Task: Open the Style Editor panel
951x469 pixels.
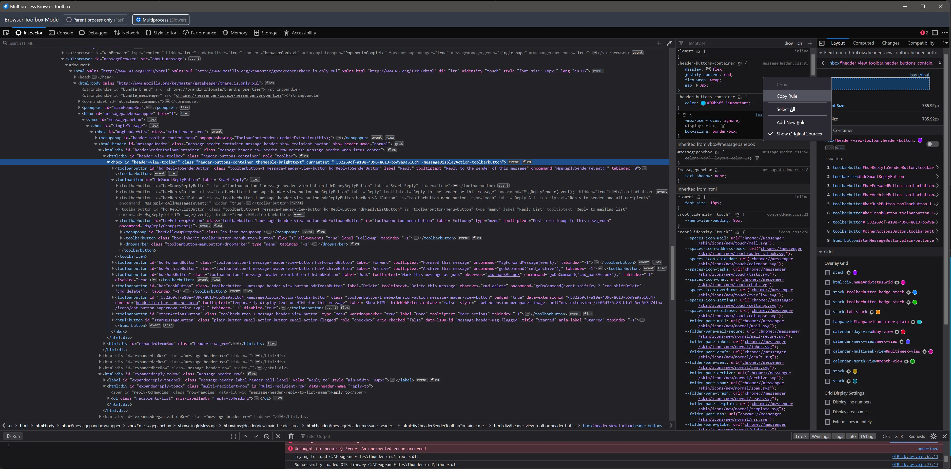Action: [161, 33]
